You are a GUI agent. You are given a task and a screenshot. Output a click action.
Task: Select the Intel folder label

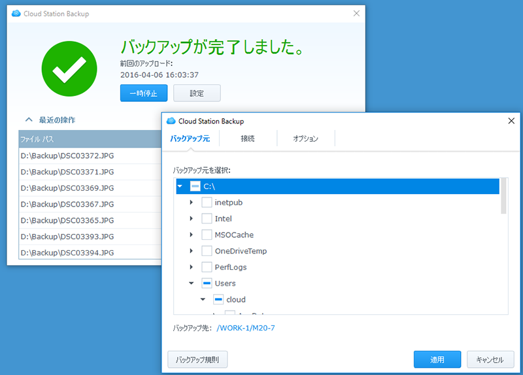(x=223, y=219)
